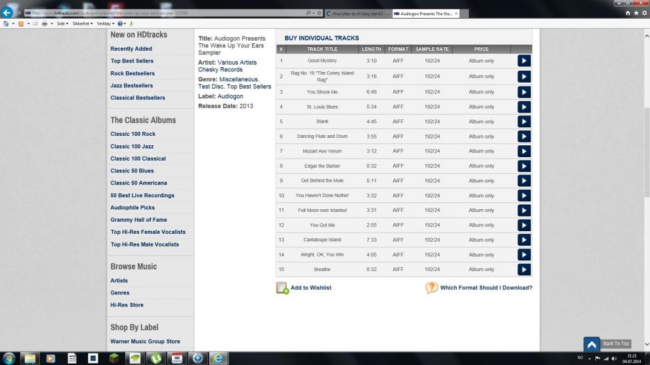The height and width of the screenshot is (365, 650).
Task: Click the taskbar volume speaker icon
Action: (x=614, y=358)
